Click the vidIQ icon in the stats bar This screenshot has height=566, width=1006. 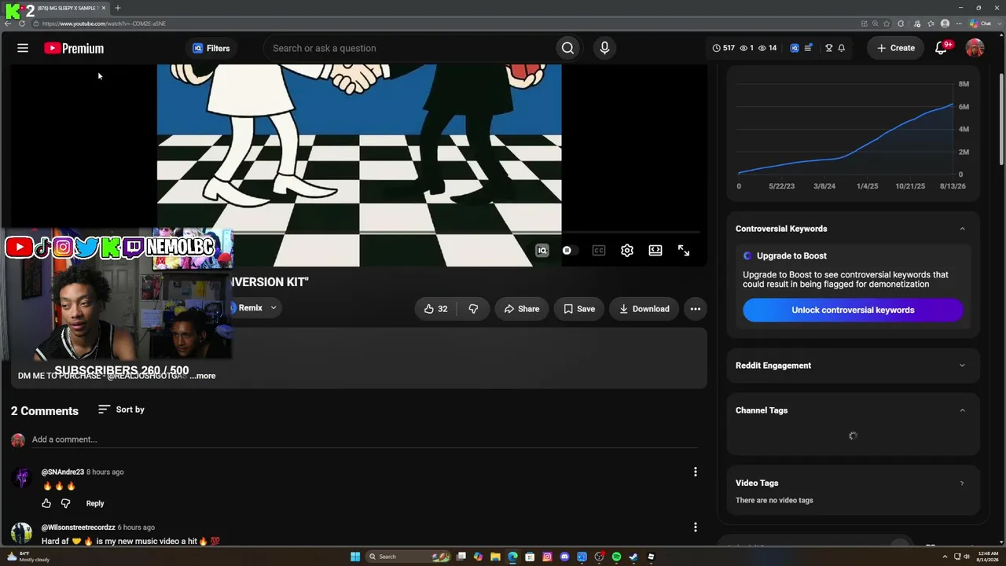[795, 48]
